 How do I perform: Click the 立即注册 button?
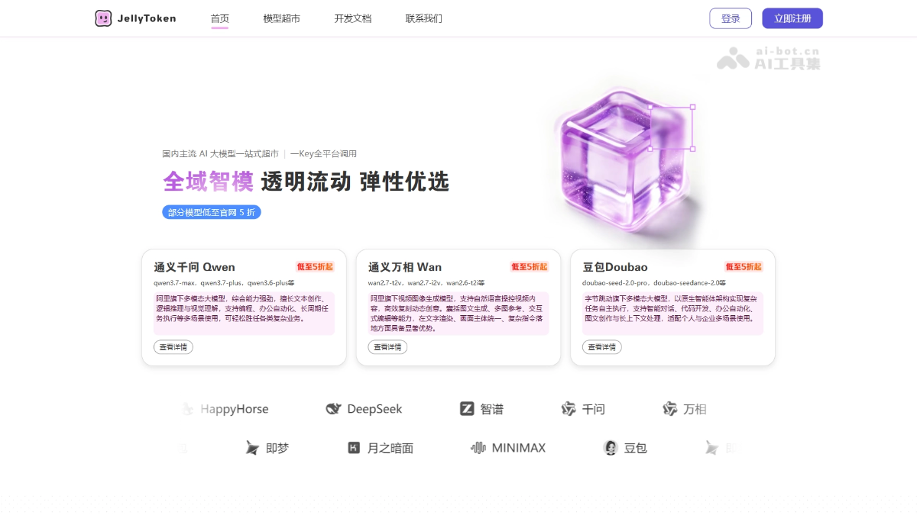(792, 18)
